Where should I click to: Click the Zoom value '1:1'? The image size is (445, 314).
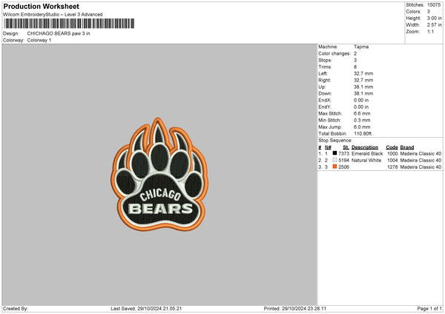(430, 31)
